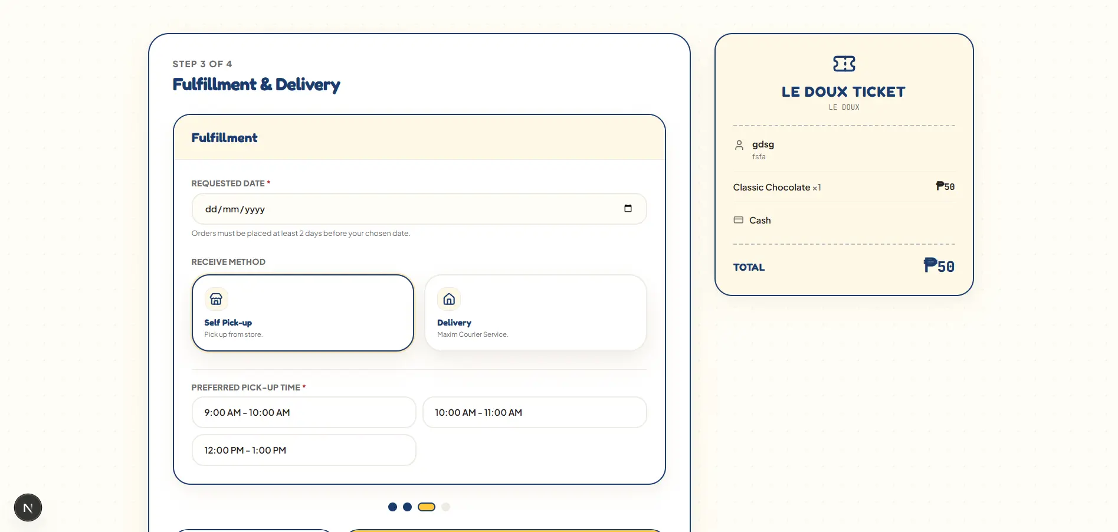This screenshot has width=1118, height=532.
Task: Click the current yellow step indicator
Action: (x=427, y=507)
